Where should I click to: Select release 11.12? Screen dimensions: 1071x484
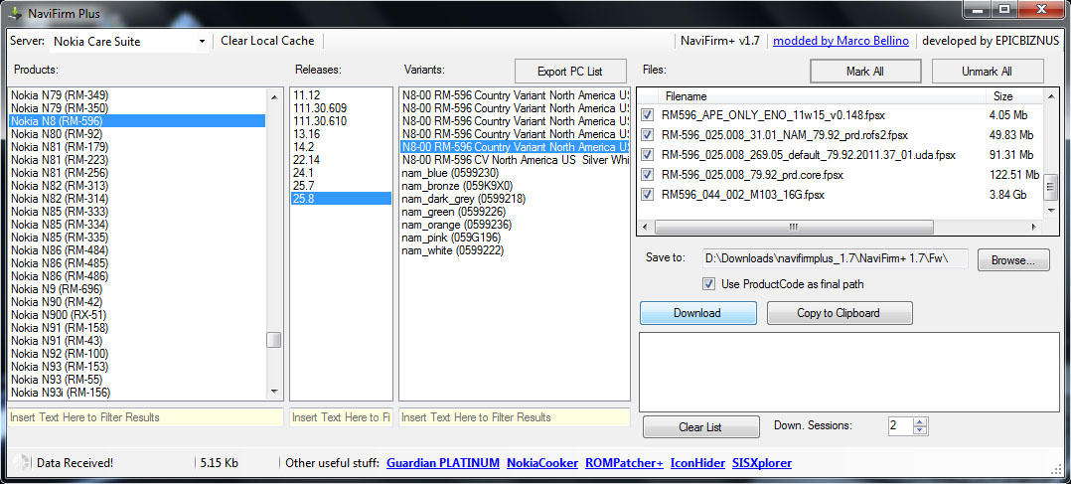tap(341, 95)
